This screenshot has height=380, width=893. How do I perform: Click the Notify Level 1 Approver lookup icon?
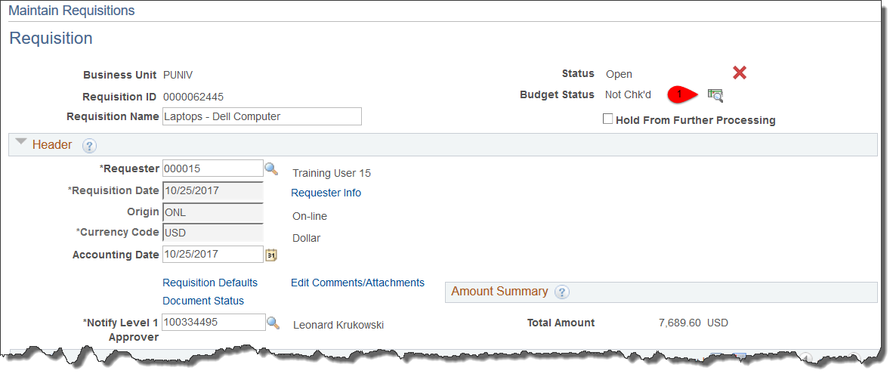click(x=273, y=323)
